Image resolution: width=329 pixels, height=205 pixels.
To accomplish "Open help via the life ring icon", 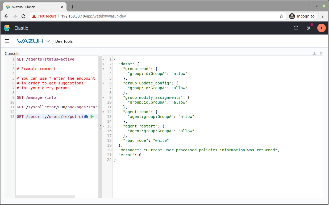I will 296,28.
